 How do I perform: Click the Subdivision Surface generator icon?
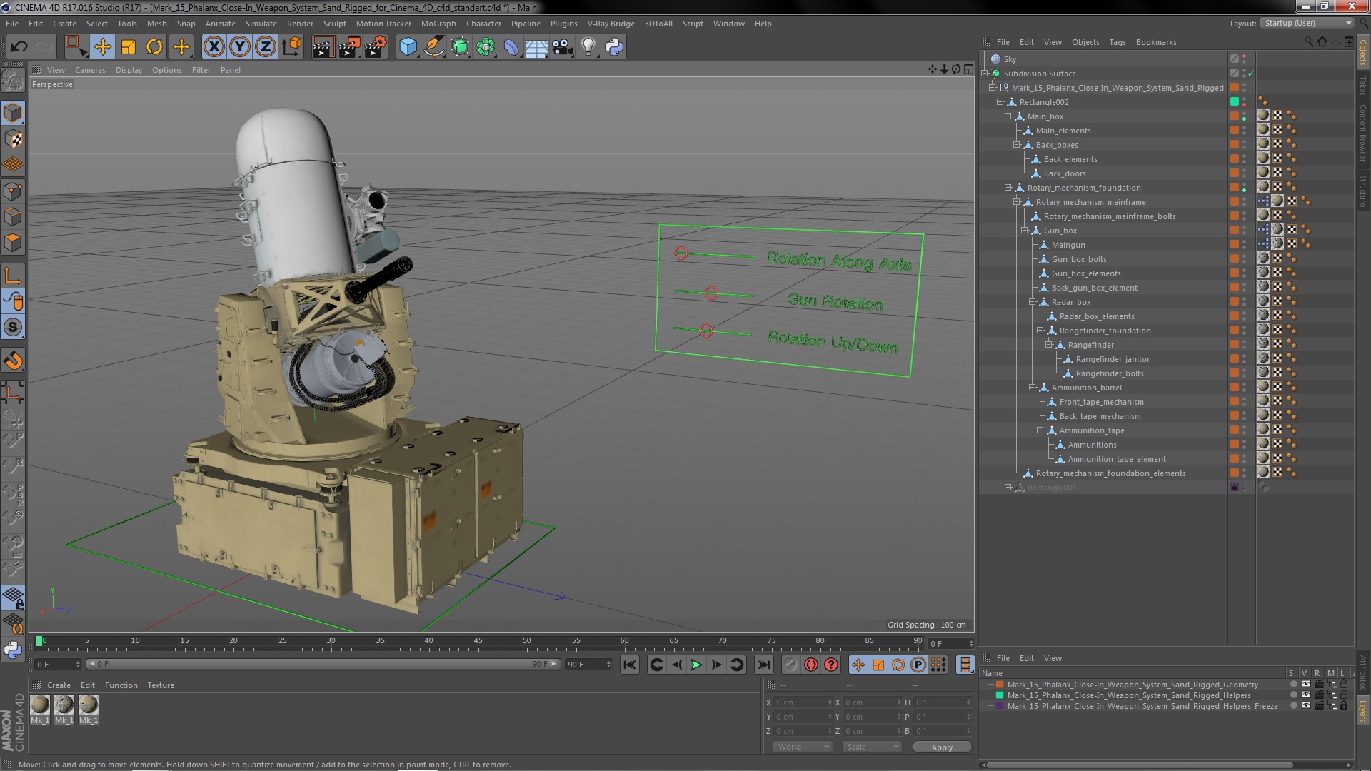pyautogui.click(x=460, y=47)
